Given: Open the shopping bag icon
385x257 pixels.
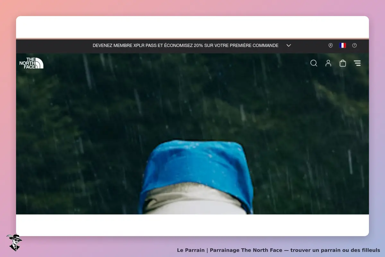Looking at the screenshot, I should (x=343, y=63).
